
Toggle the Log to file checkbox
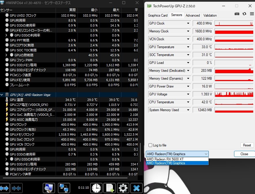[150, 145]
